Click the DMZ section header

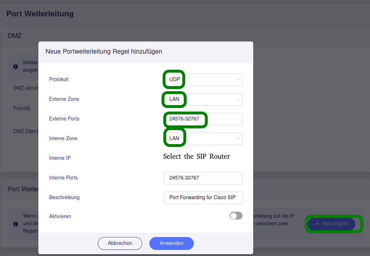point(15,36)
